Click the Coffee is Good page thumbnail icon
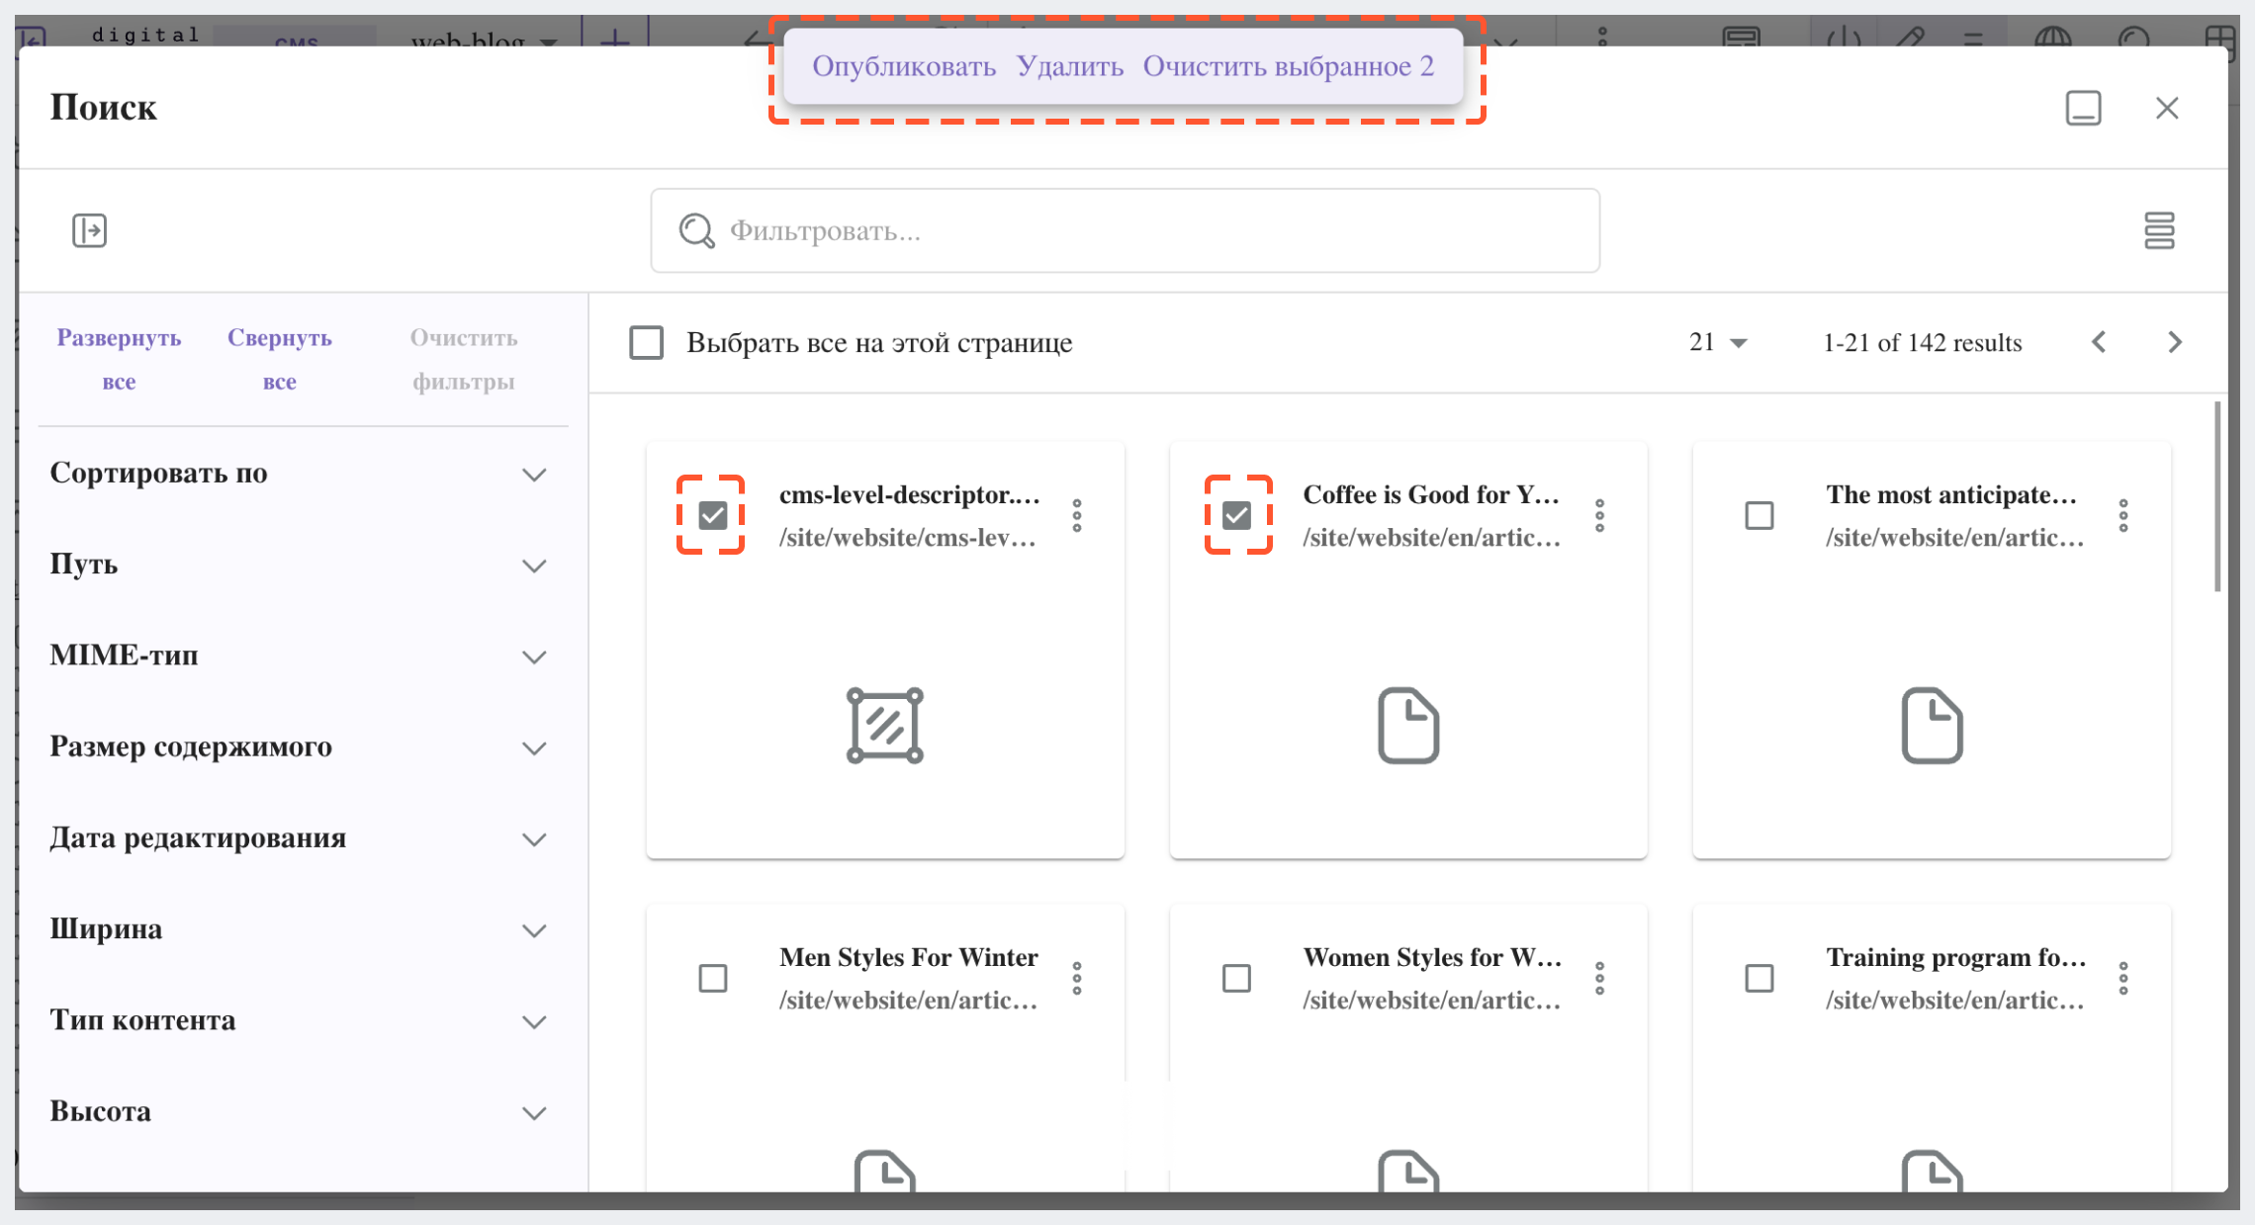 (1408, 726)
